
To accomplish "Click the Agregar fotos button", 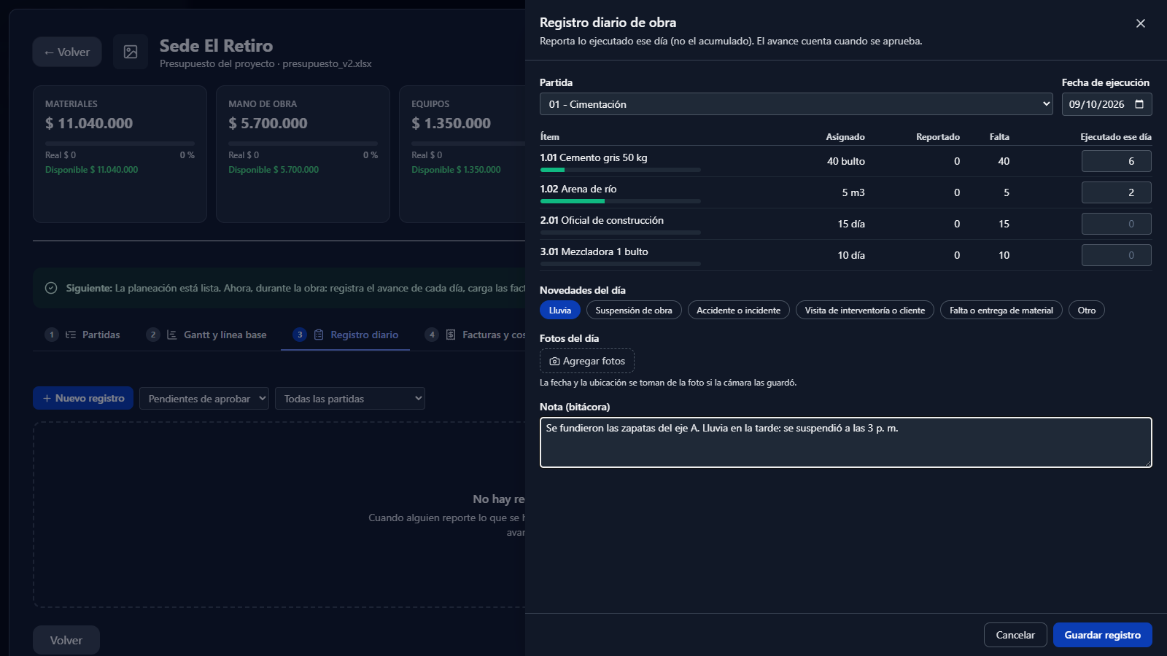I will pyautogui.click(x=587, y=361).
